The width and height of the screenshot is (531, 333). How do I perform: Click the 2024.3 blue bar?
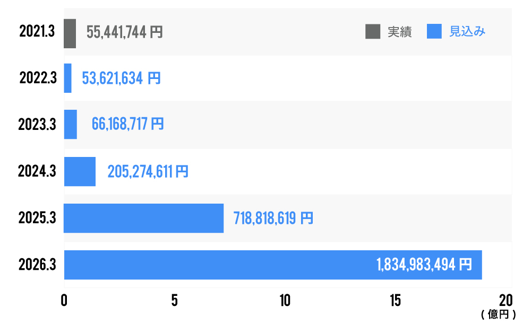80,171
